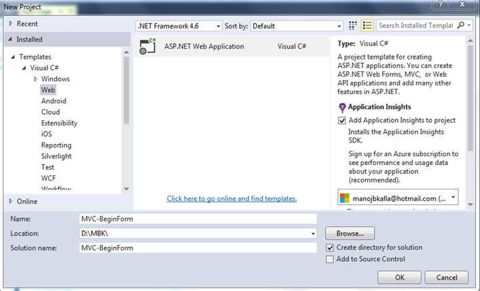This screenshot has width=480, height=291.
Task: Collapse the Visual C# tree node
Action: tap(24, 68)
